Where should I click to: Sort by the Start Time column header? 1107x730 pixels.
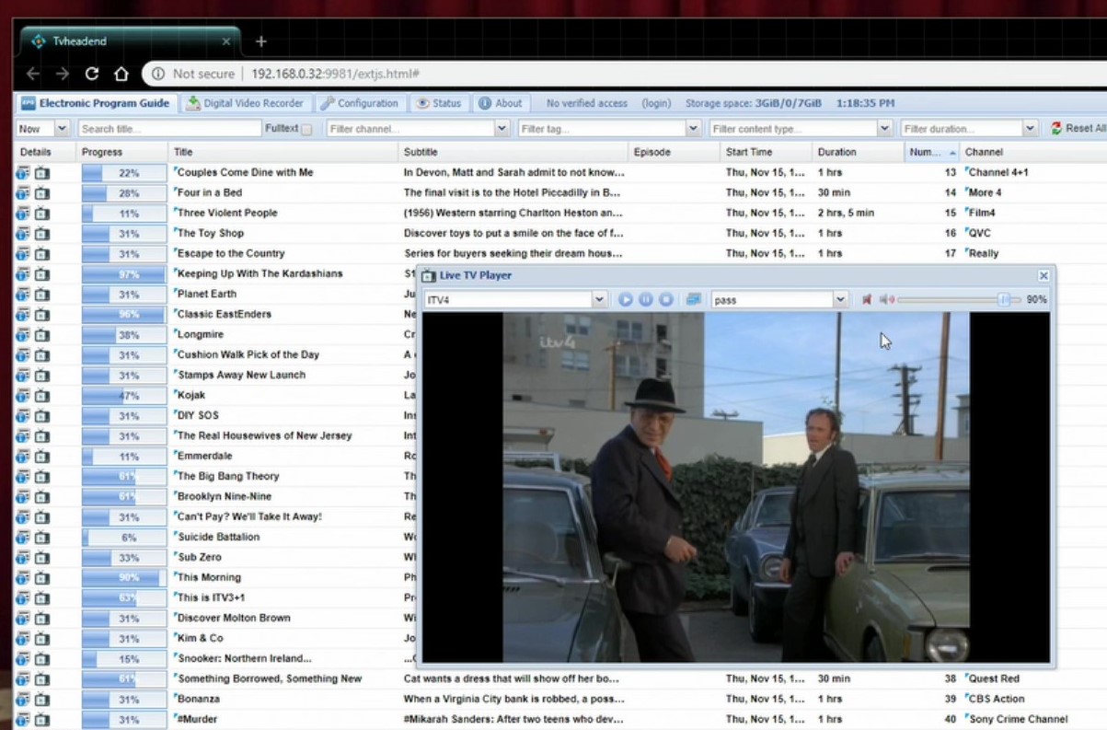click(766, 152)
